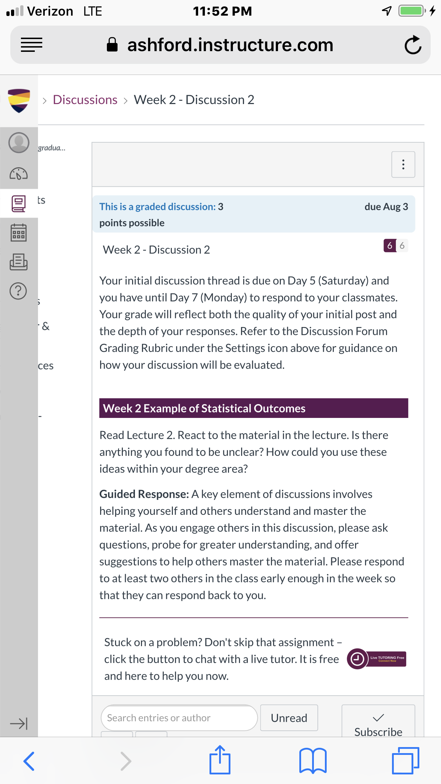Open the reader view lines icon
The width and height of the screenshot is (441, 784).
(32, 45)
